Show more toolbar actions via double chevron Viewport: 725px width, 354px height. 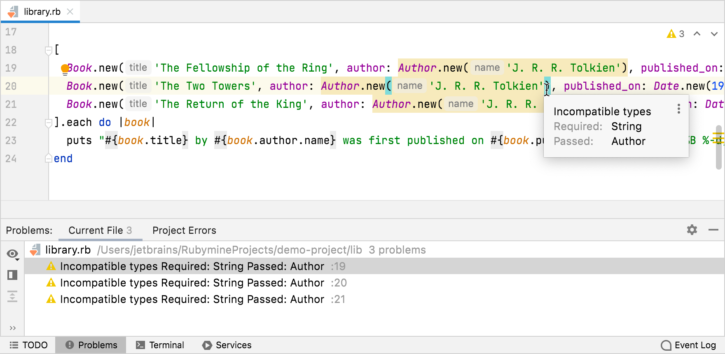[12, 328]
